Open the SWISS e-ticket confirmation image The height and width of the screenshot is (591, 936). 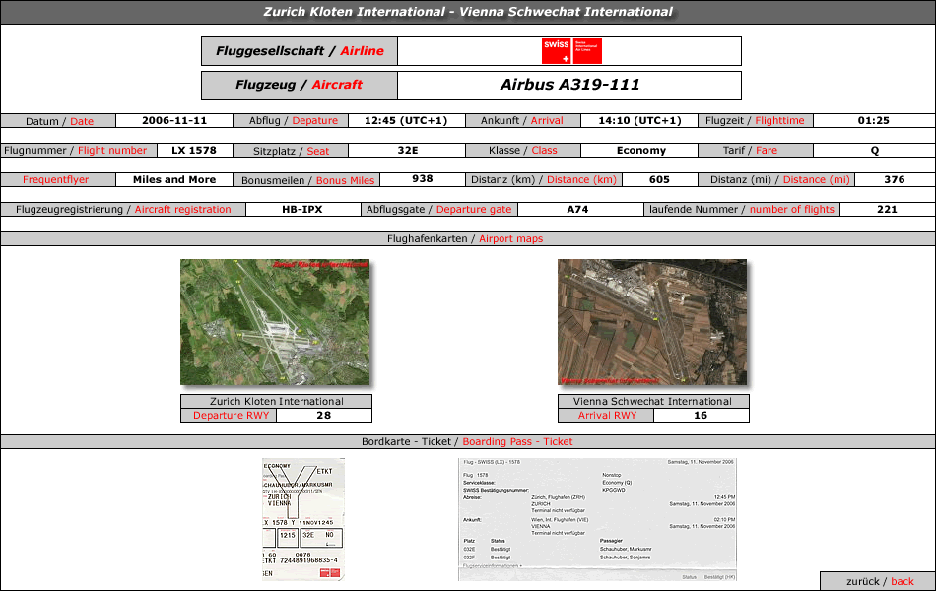pyautogui.click(x=597, y=519)
